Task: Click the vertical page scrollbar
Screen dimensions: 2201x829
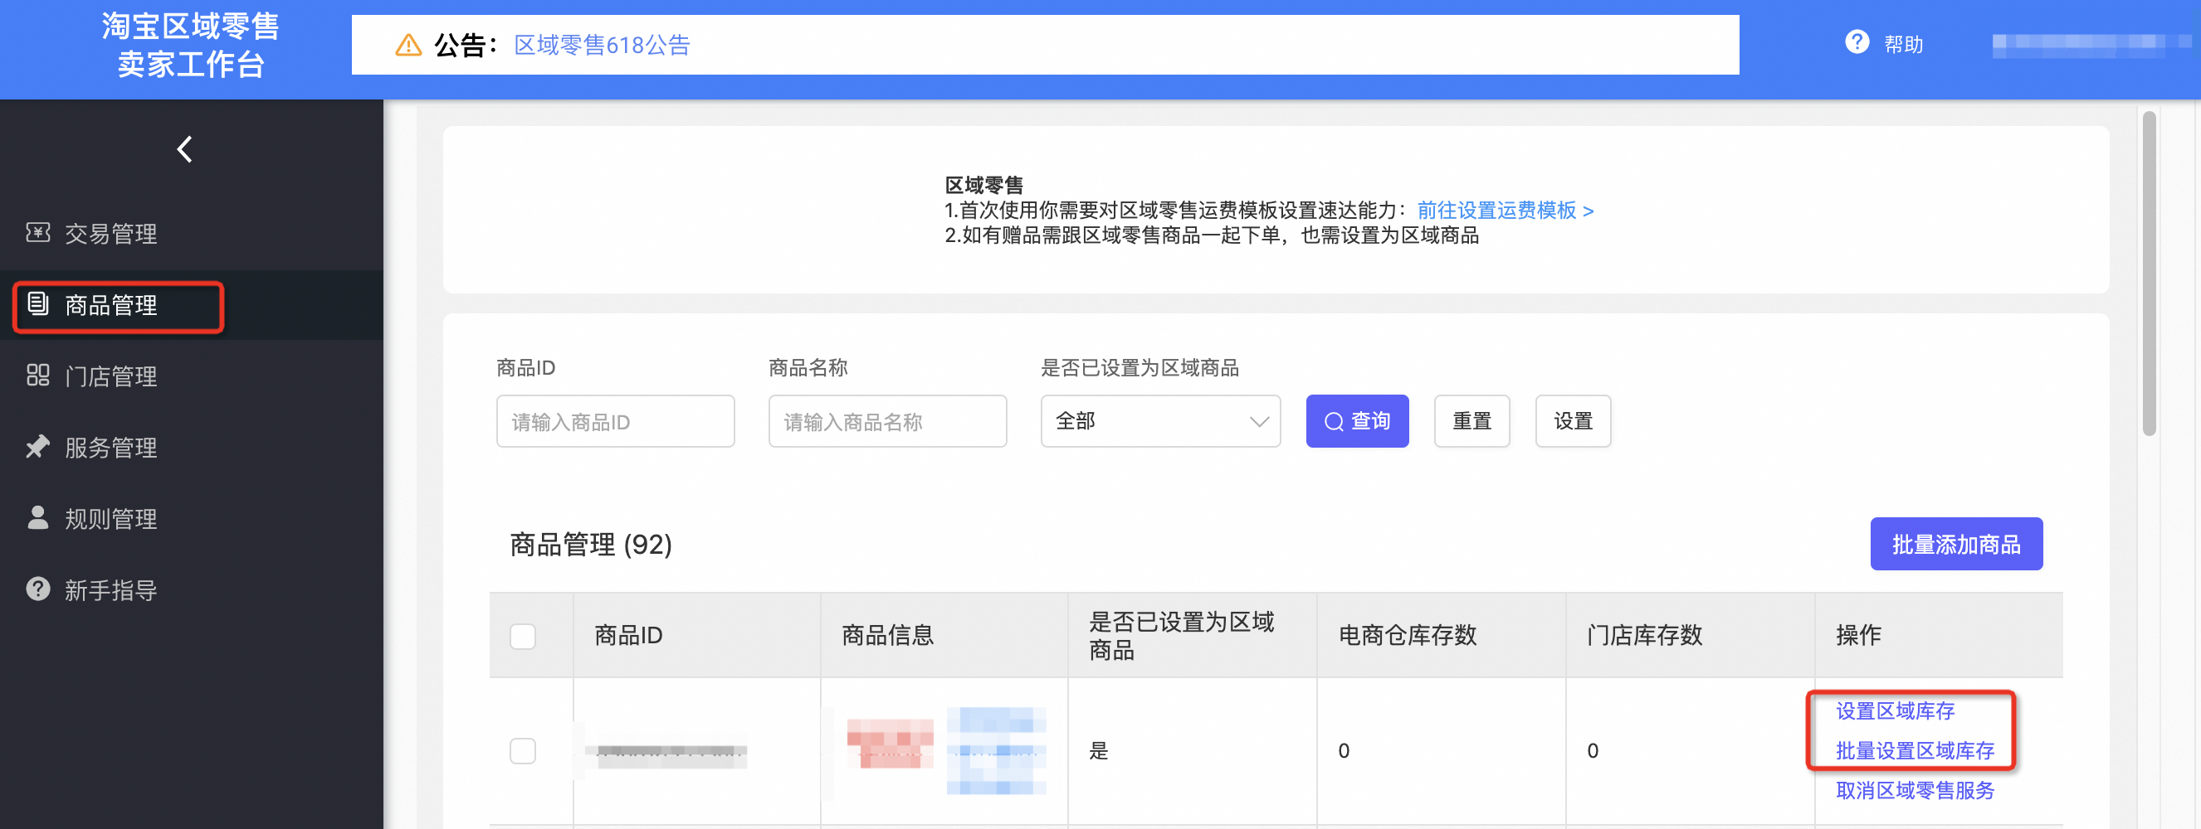Action: click(2149, 274)
